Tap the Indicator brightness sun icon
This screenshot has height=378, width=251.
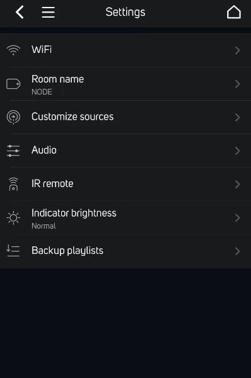coord(13,218)
